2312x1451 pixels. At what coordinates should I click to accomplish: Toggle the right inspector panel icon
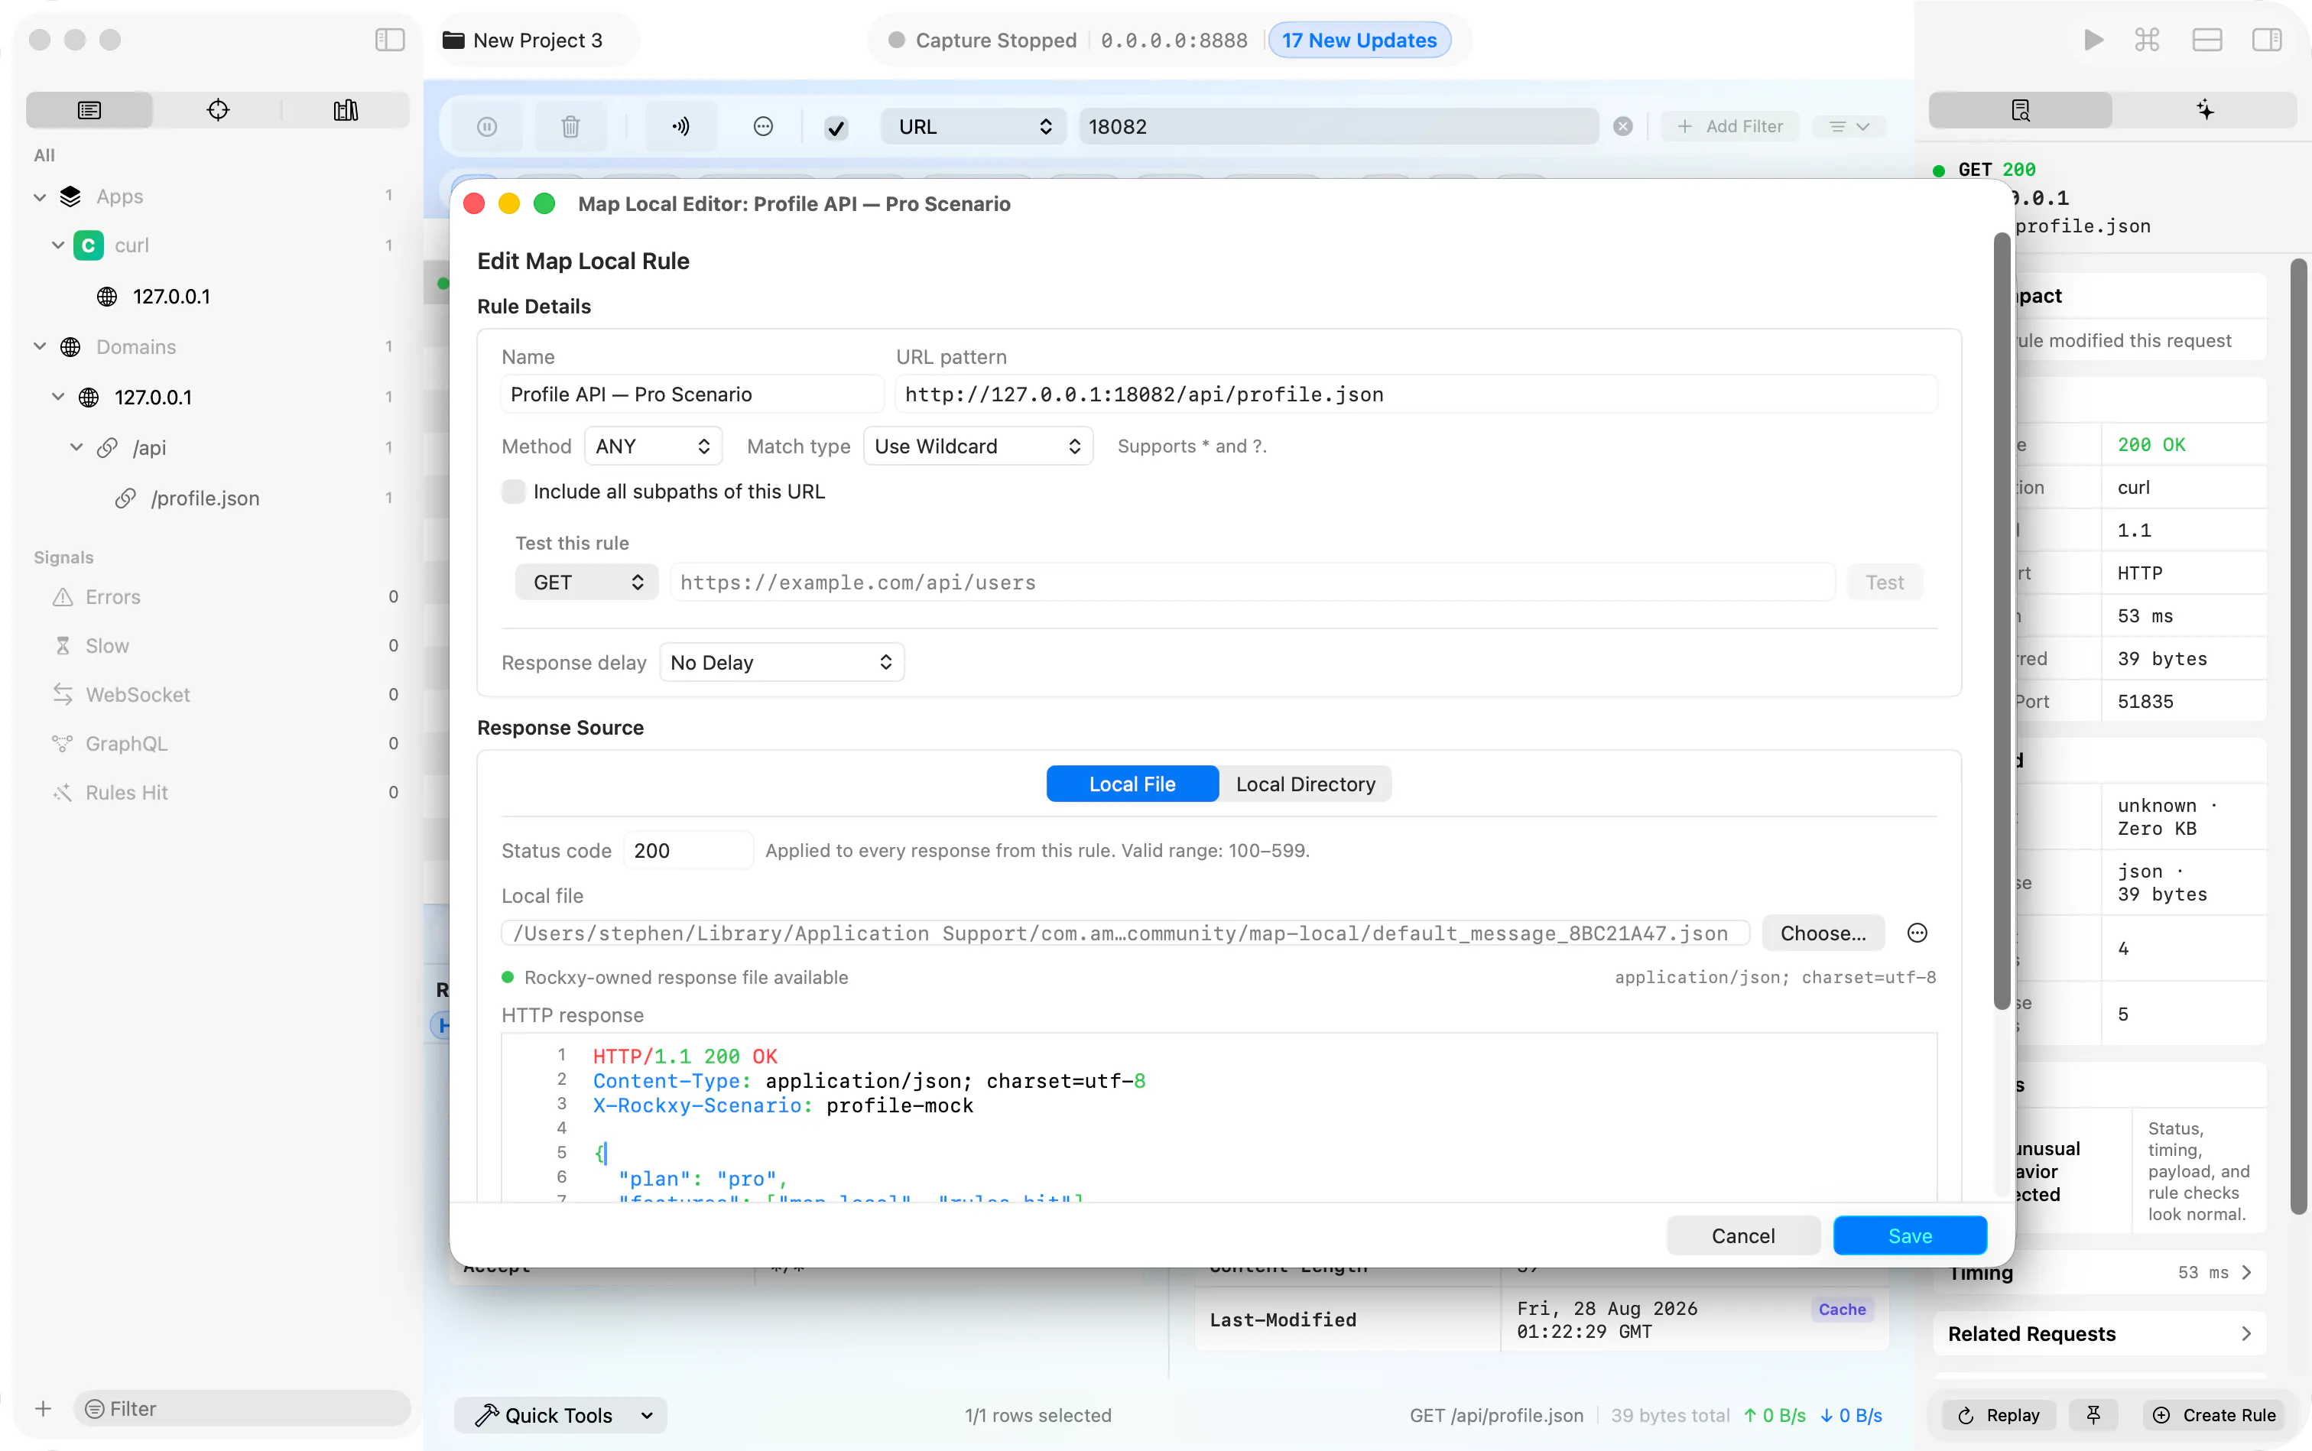point(2267,41)
